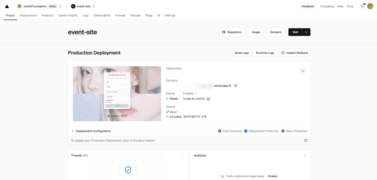
Task: Select the main branch icon
Action: click(x=168, y=112)
